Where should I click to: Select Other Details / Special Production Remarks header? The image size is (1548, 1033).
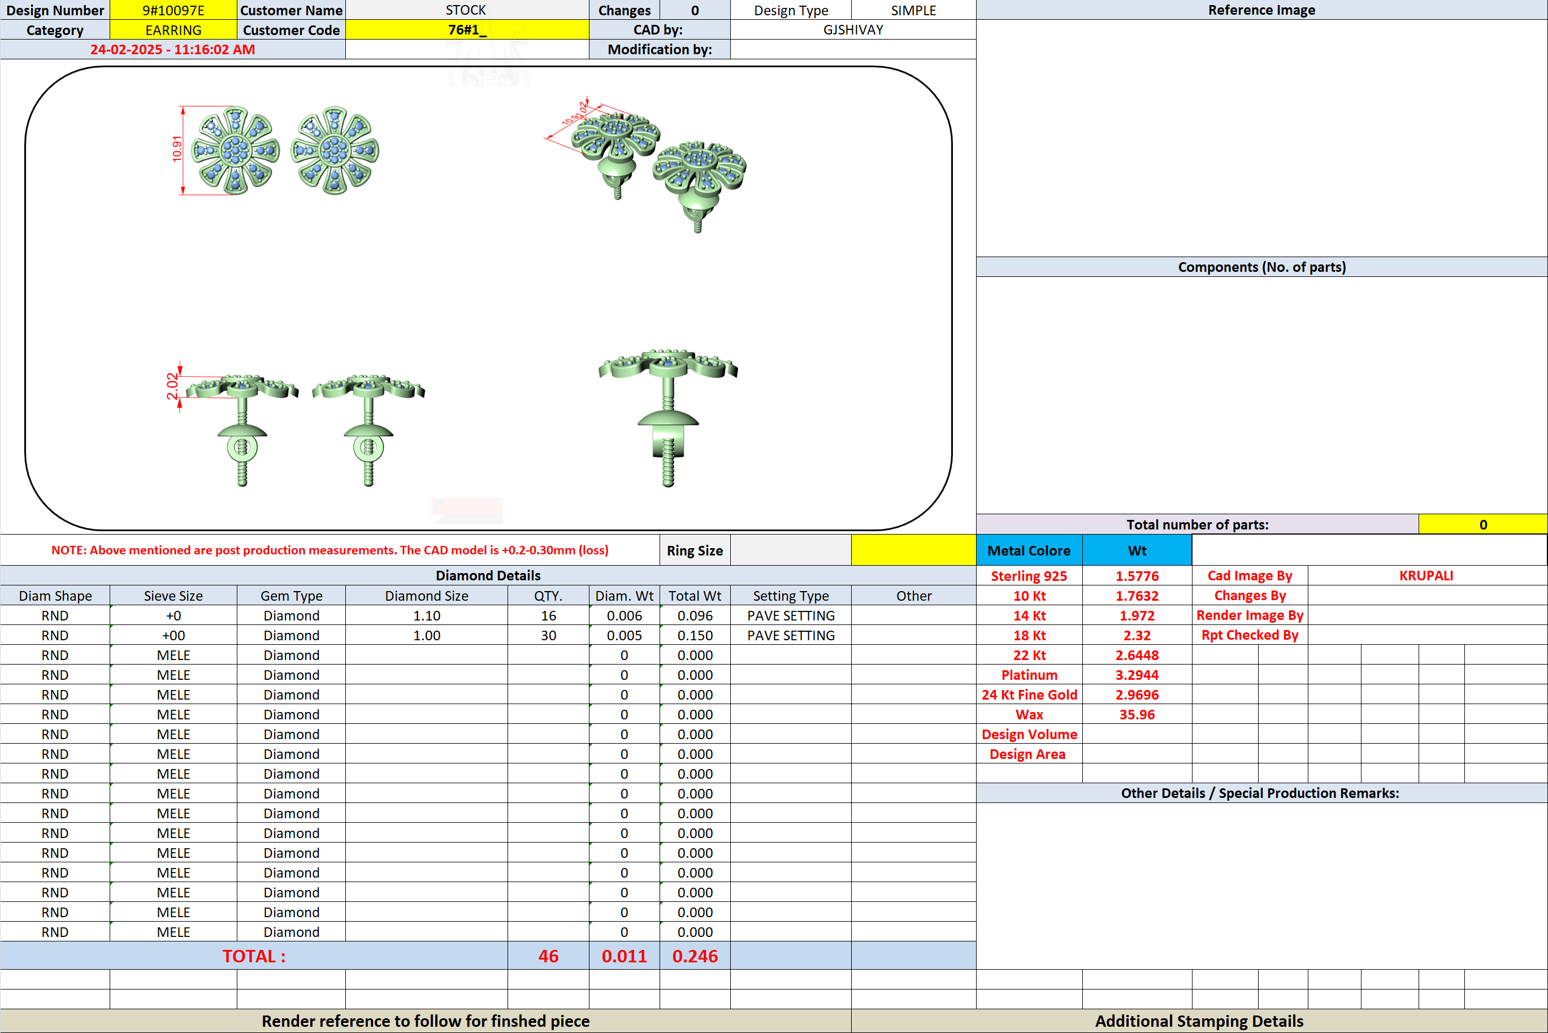pos(1260,792)
